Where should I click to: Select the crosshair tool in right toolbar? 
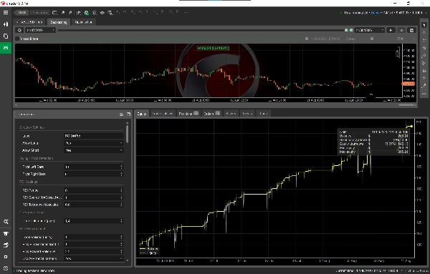(x=424, y=32)
